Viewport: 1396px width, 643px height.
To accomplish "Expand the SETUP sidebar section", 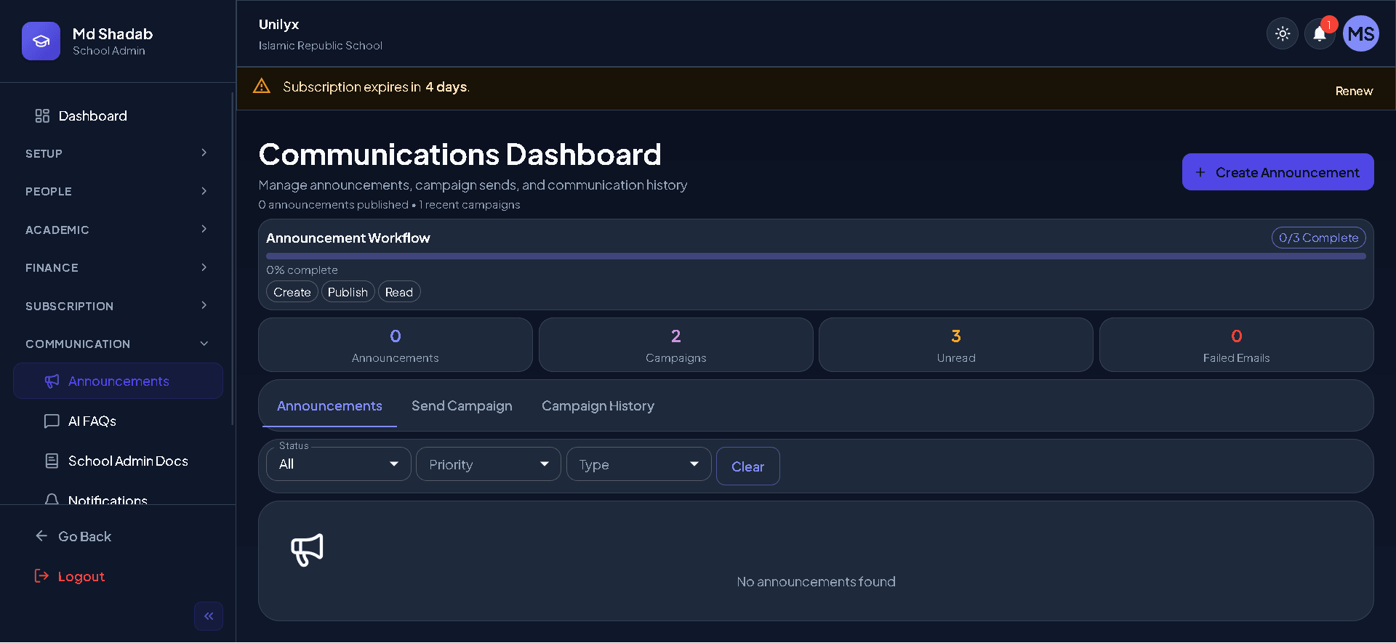I will tap(116, 153).
